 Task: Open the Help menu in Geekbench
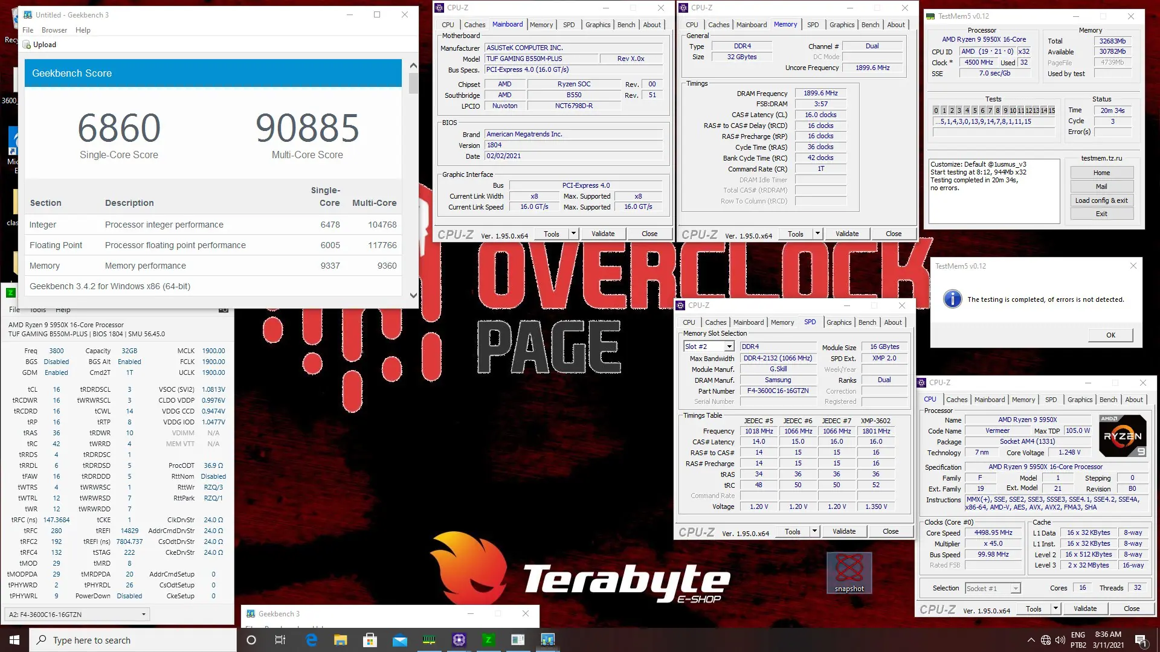click(x=83, y=30)
